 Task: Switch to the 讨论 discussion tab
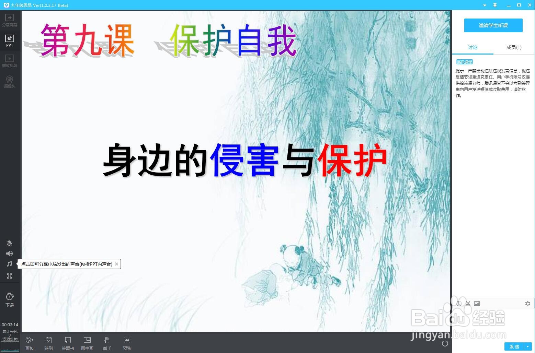tap(473, 47)
